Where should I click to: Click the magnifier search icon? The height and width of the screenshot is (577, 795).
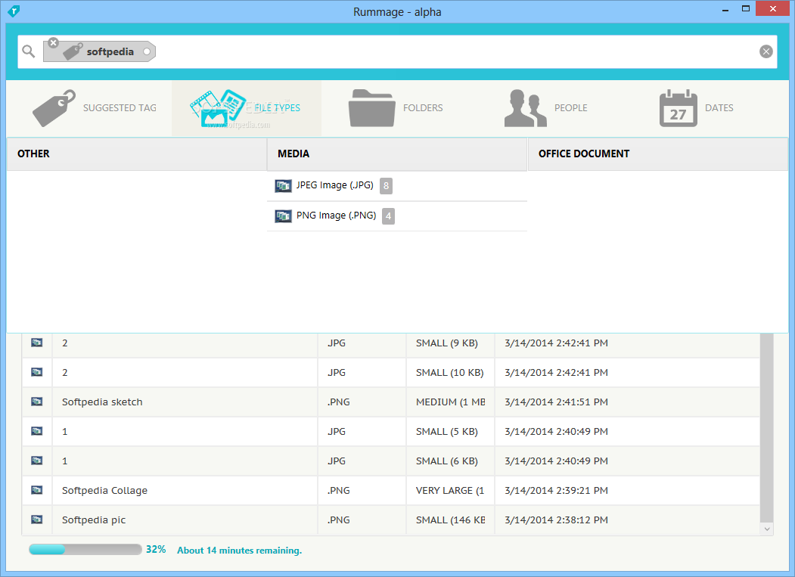coord(29,51)
